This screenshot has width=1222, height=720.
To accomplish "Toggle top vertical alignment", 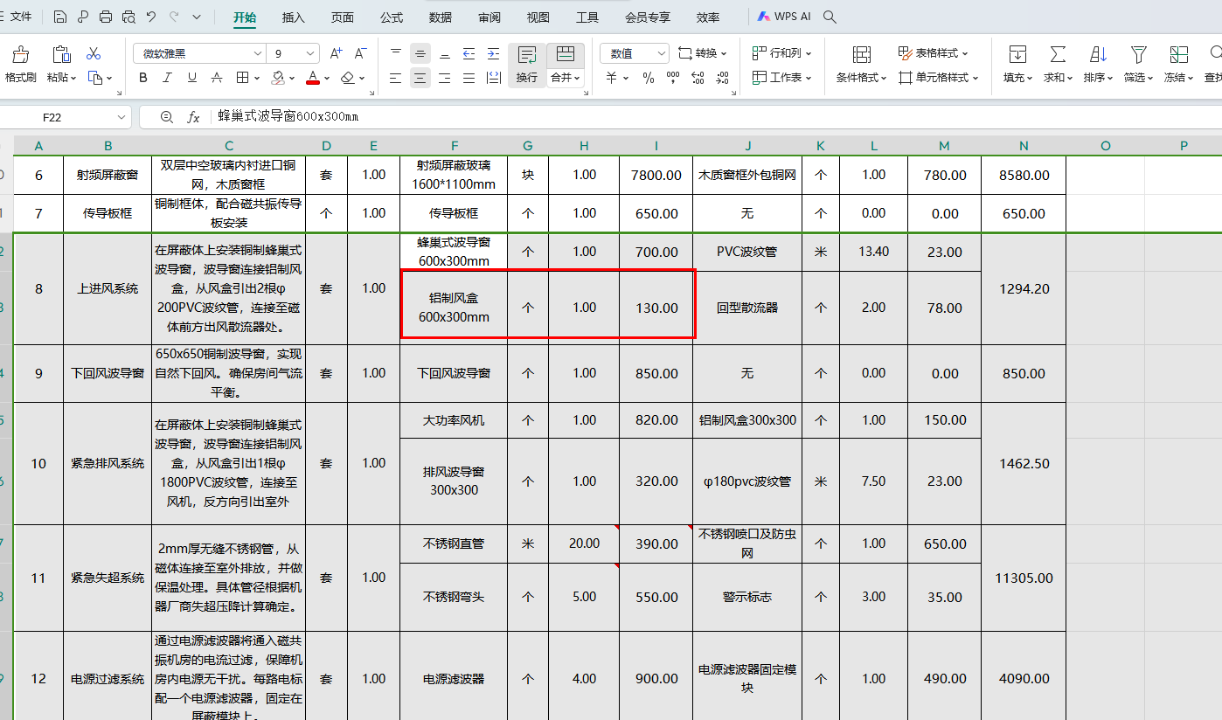I will click(396, 53).
